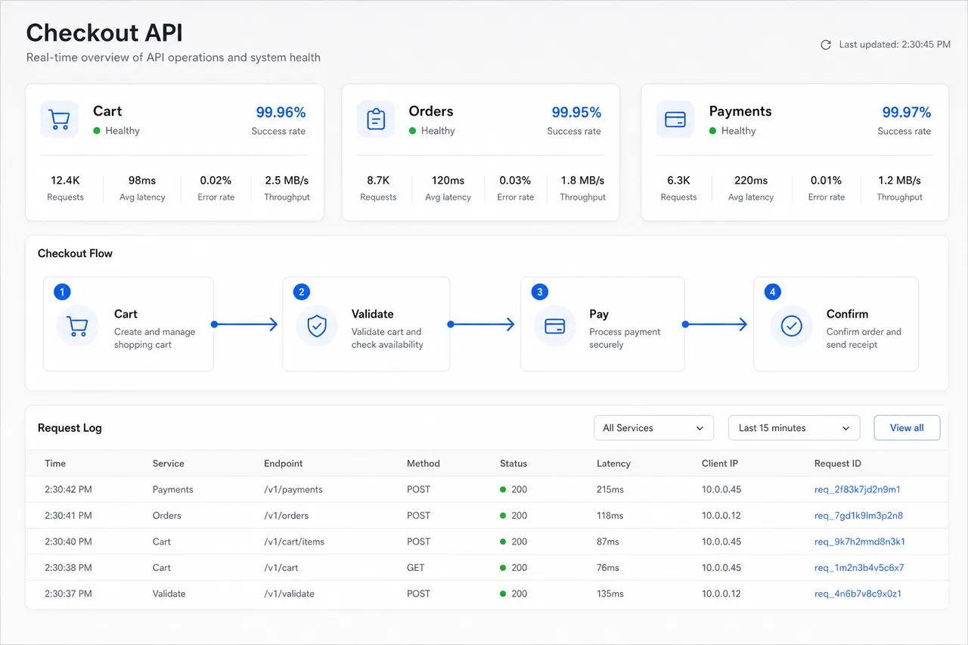Image resolution: width=968 pixels, height=645 pixels.
Task: Select the Pay step card in Checkout Flow
Action: [x=603, y=324]
